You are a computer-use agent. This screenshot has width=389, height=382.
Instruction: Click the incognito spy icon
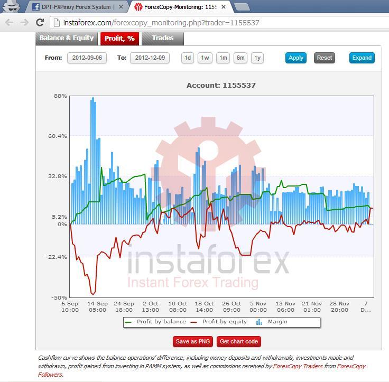tap(11, 6)
